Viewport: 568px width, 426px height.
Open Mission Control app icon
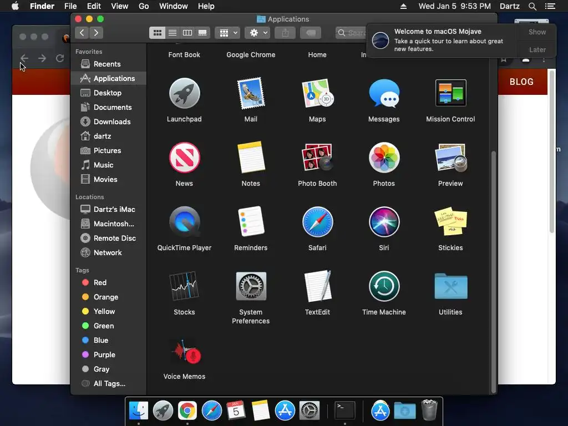tap(450, 93)
